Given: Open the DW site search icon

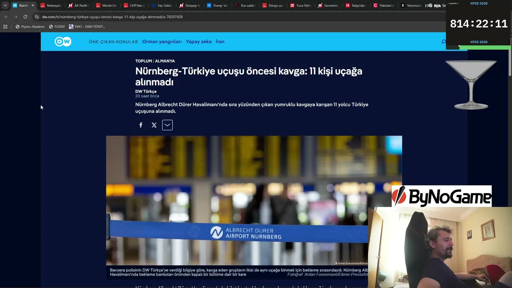Looking at the screenshot, I should coord(444,42).
